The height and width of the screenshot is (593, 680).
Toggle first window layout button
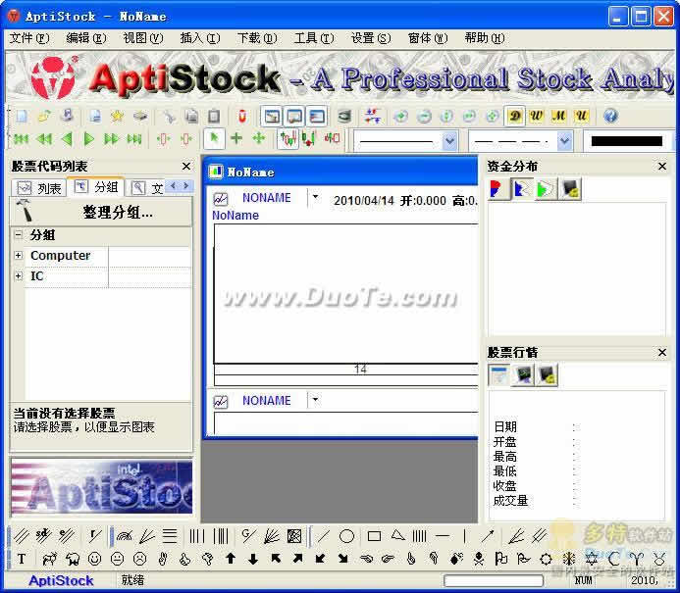272,116
